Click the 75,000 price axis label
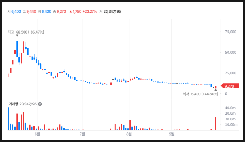The height and width of the screenshot is (142, 245). 231,32
